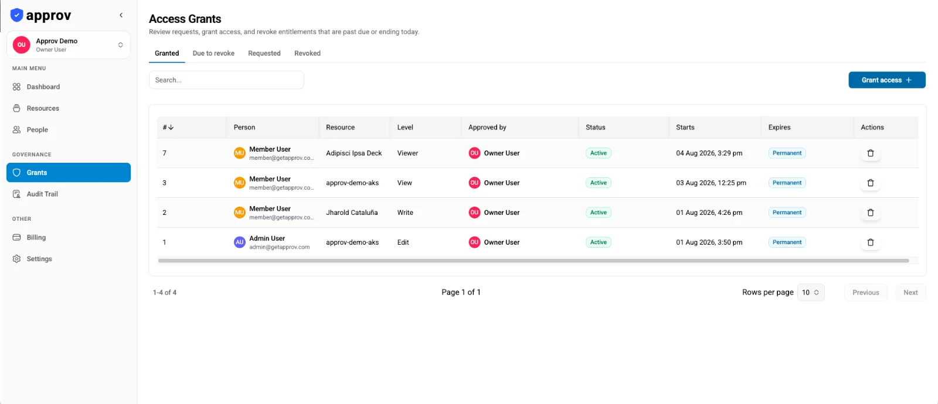Switch to the Granted tab
938x404 pixels.
[167, 53]
